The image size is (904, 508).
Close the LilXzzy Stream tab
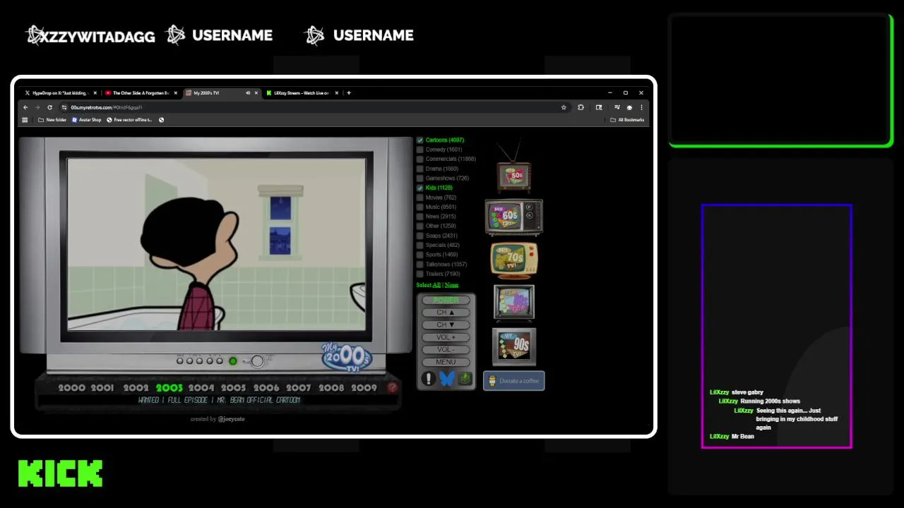coord(337,92)
